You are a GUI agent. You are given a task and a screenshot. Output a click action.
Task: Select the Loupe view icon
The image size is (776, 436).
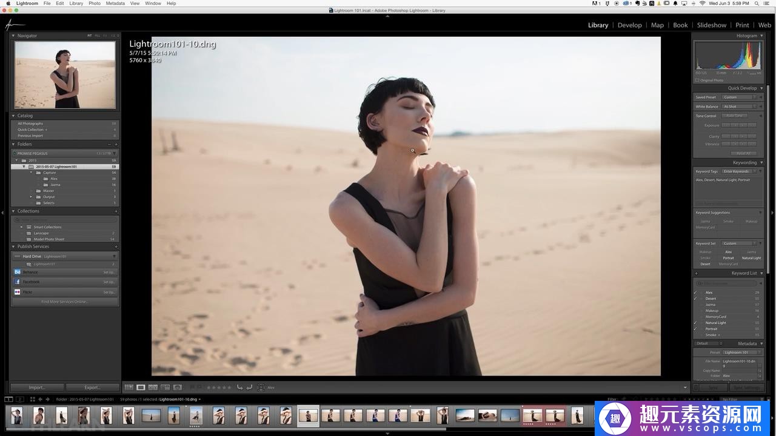coord(141,388)
